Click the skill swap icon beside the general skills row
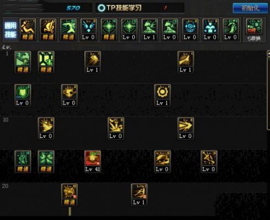This screenshot has width=270, height=220. pyautogui.click(x=254, y=30)
